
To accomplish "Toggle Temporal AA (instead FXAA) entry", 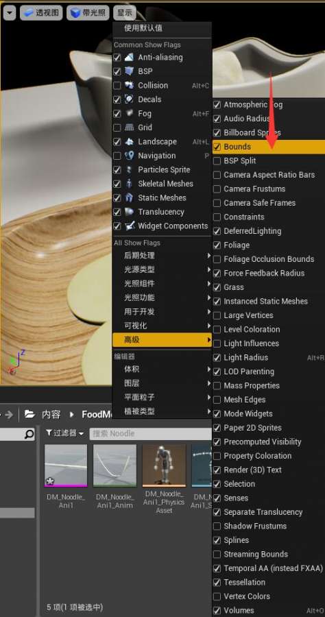I will coord(269,568).
